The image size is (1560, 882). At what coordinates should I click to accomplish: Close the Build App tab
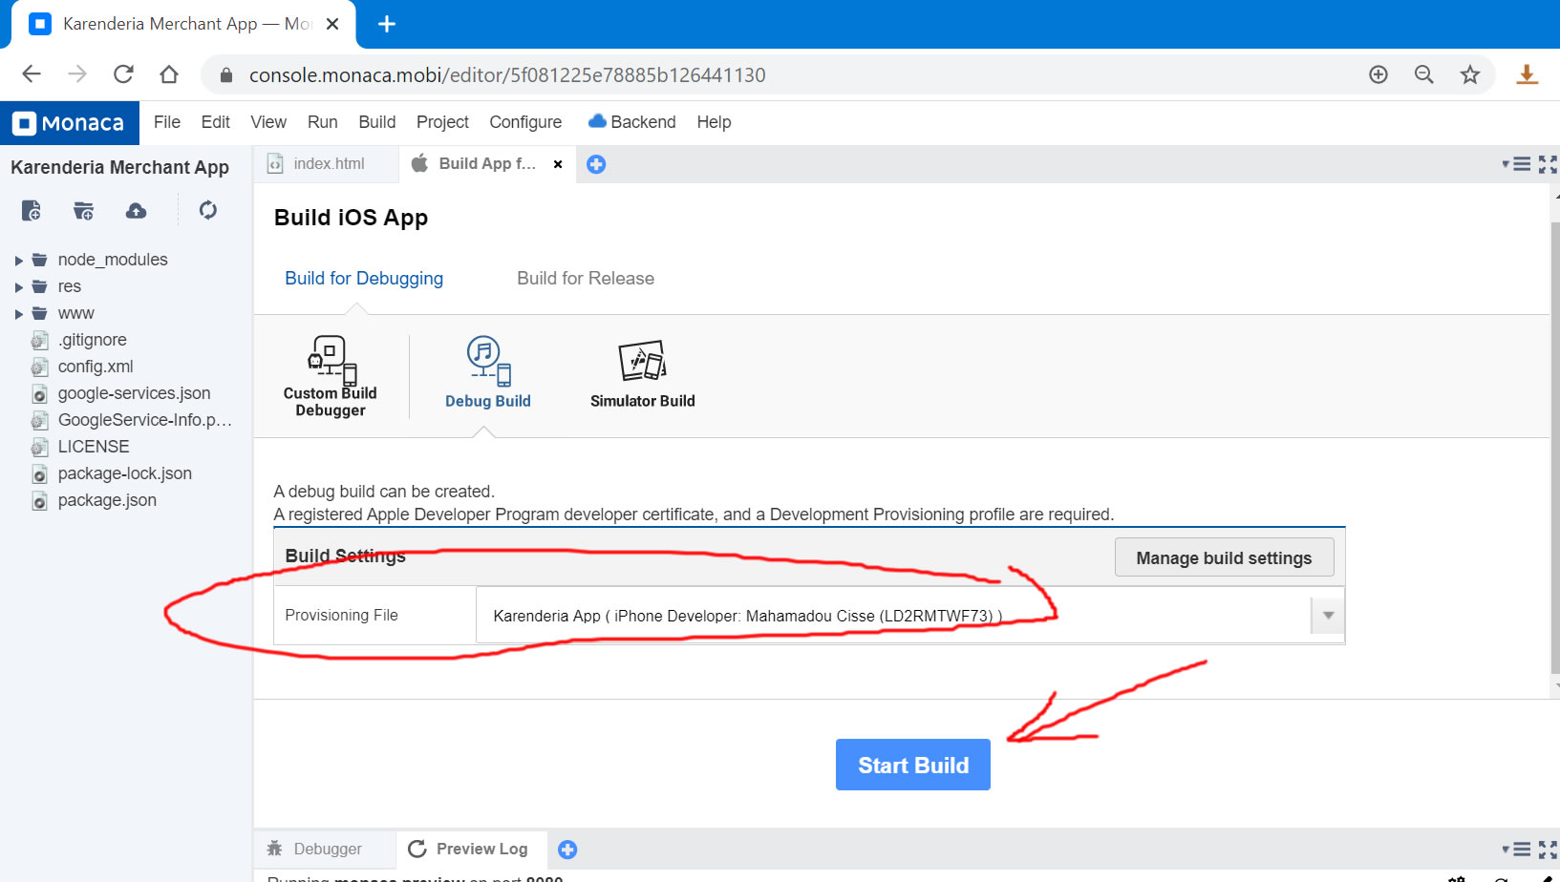(x=558, y=164)
